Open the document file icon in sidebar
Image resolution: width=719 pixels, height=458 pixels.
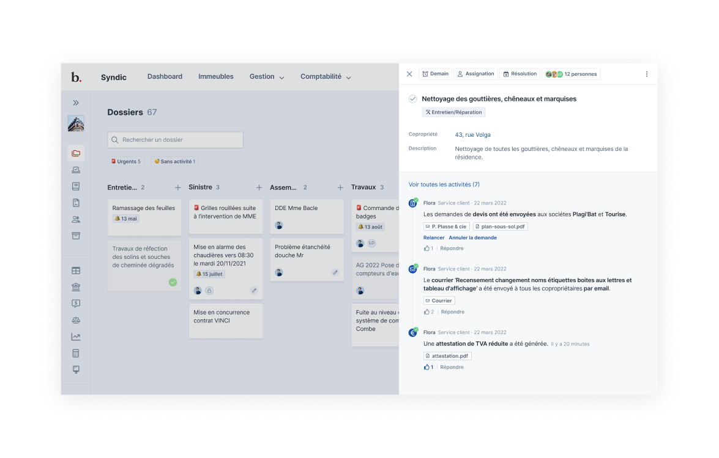point(76,203)
